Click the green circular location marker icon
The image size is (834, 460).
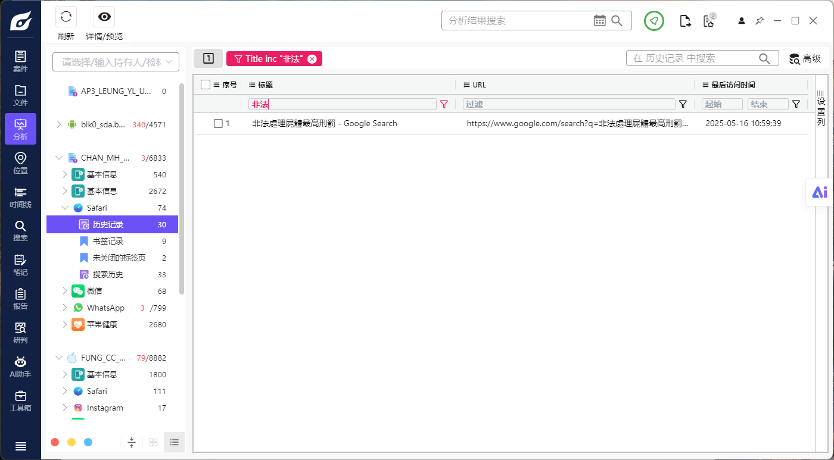click(654, 21)
